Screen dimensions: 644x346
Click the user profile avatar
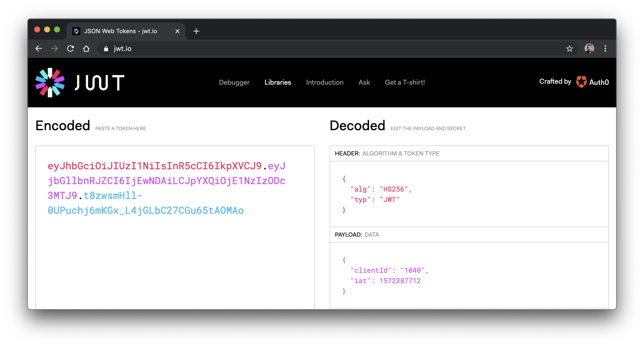tap(589, 49)
